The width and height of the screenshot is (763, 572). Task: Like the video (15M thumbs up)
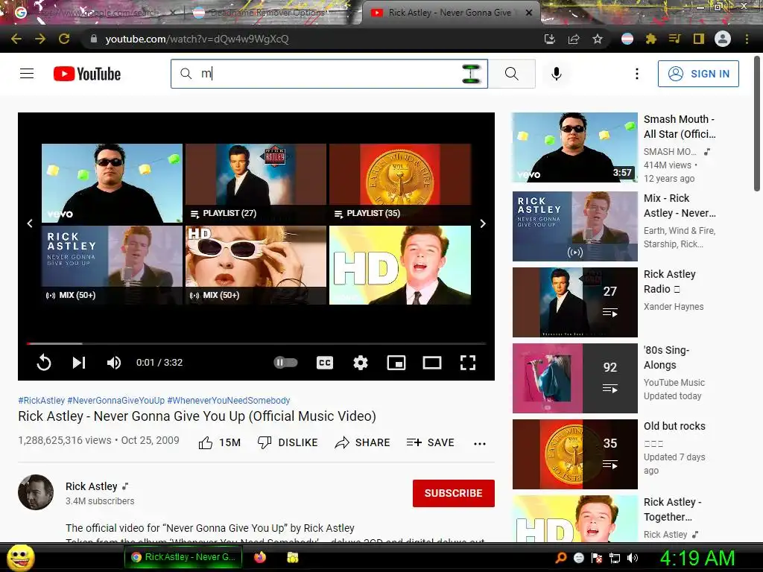(220, 442)
